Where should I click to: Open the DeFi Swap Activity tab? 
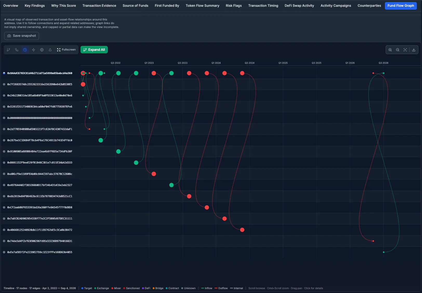coord(299,6)
